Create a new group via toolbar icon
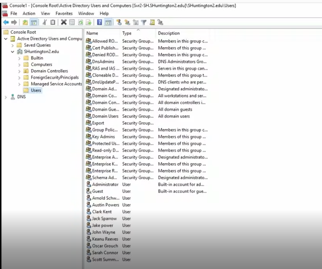The height and width of the screenshot is (269, 322). 127,22
